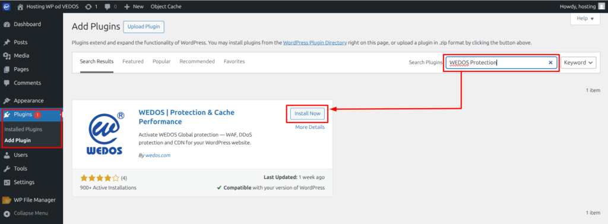Click the Users menu label
The height and width of the screenshot is (224, 608).
(x=21, y=155)
